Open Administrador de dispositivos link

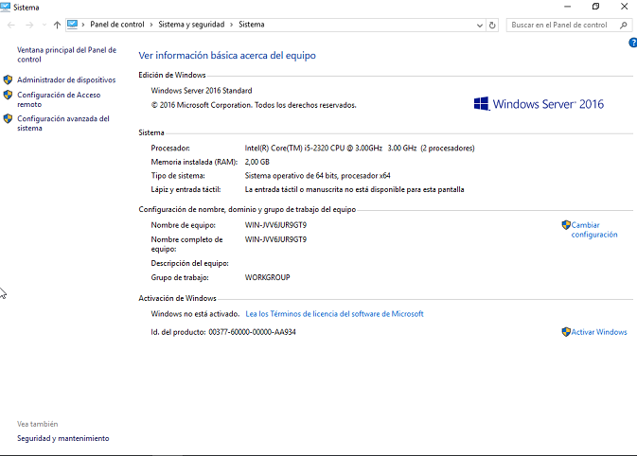click(66, 79)
